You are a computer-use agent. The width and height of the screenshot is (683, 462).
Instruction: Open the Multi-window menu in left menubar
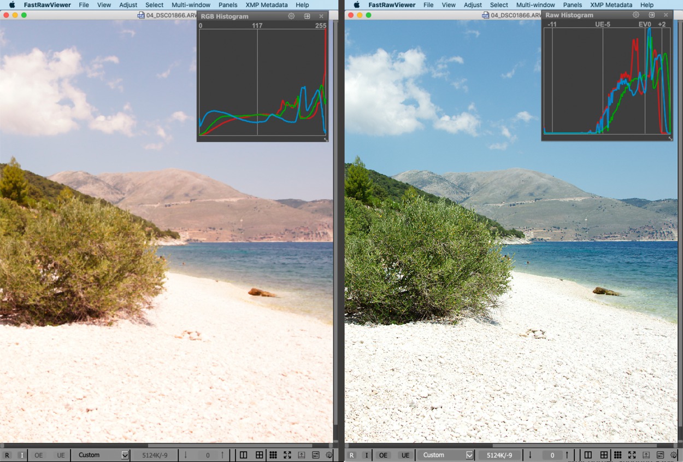(x=191, y=5)
